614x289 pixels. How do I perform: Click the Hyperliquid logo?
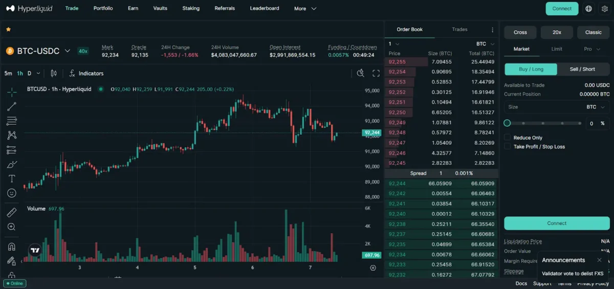(x=29, y=9)
